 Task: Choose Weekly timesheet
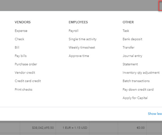click(82, 47)
